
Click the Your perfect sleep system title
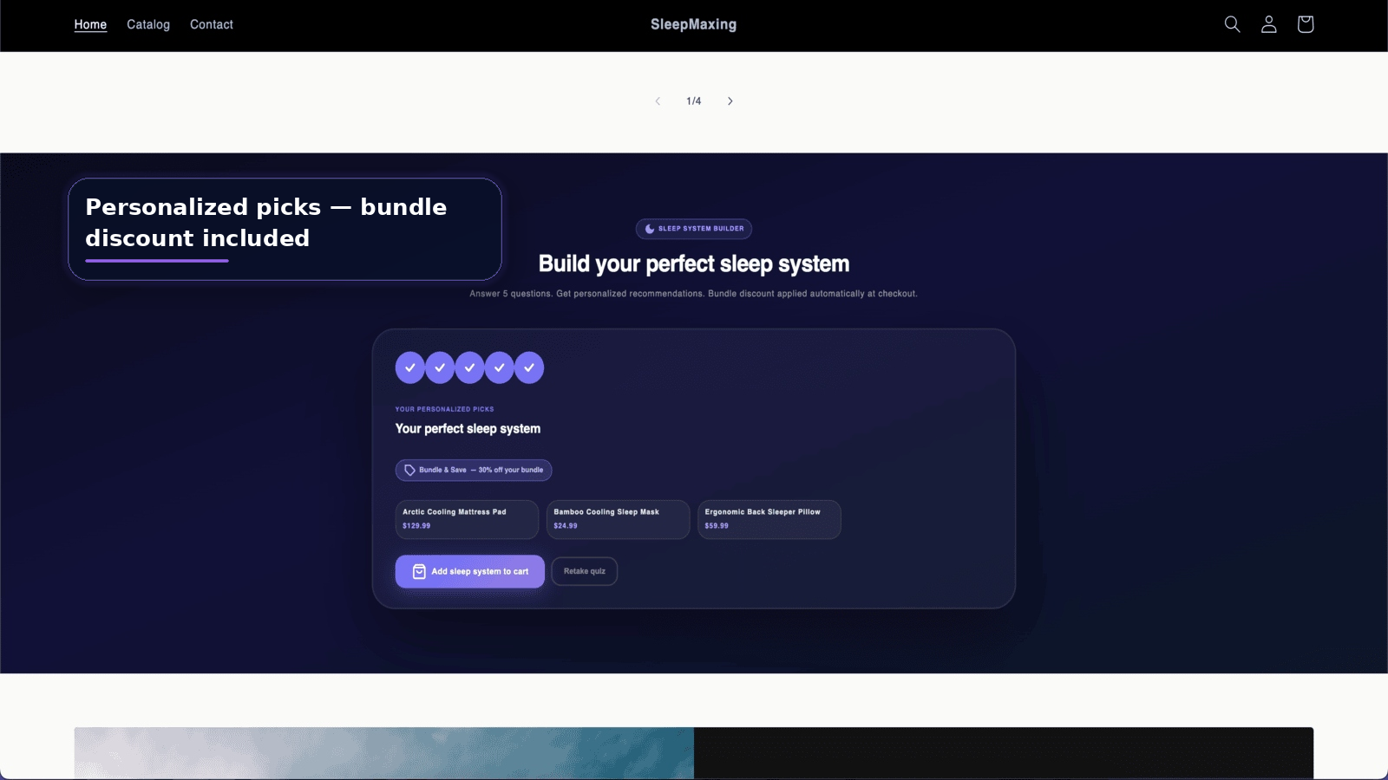coord(468,428)
